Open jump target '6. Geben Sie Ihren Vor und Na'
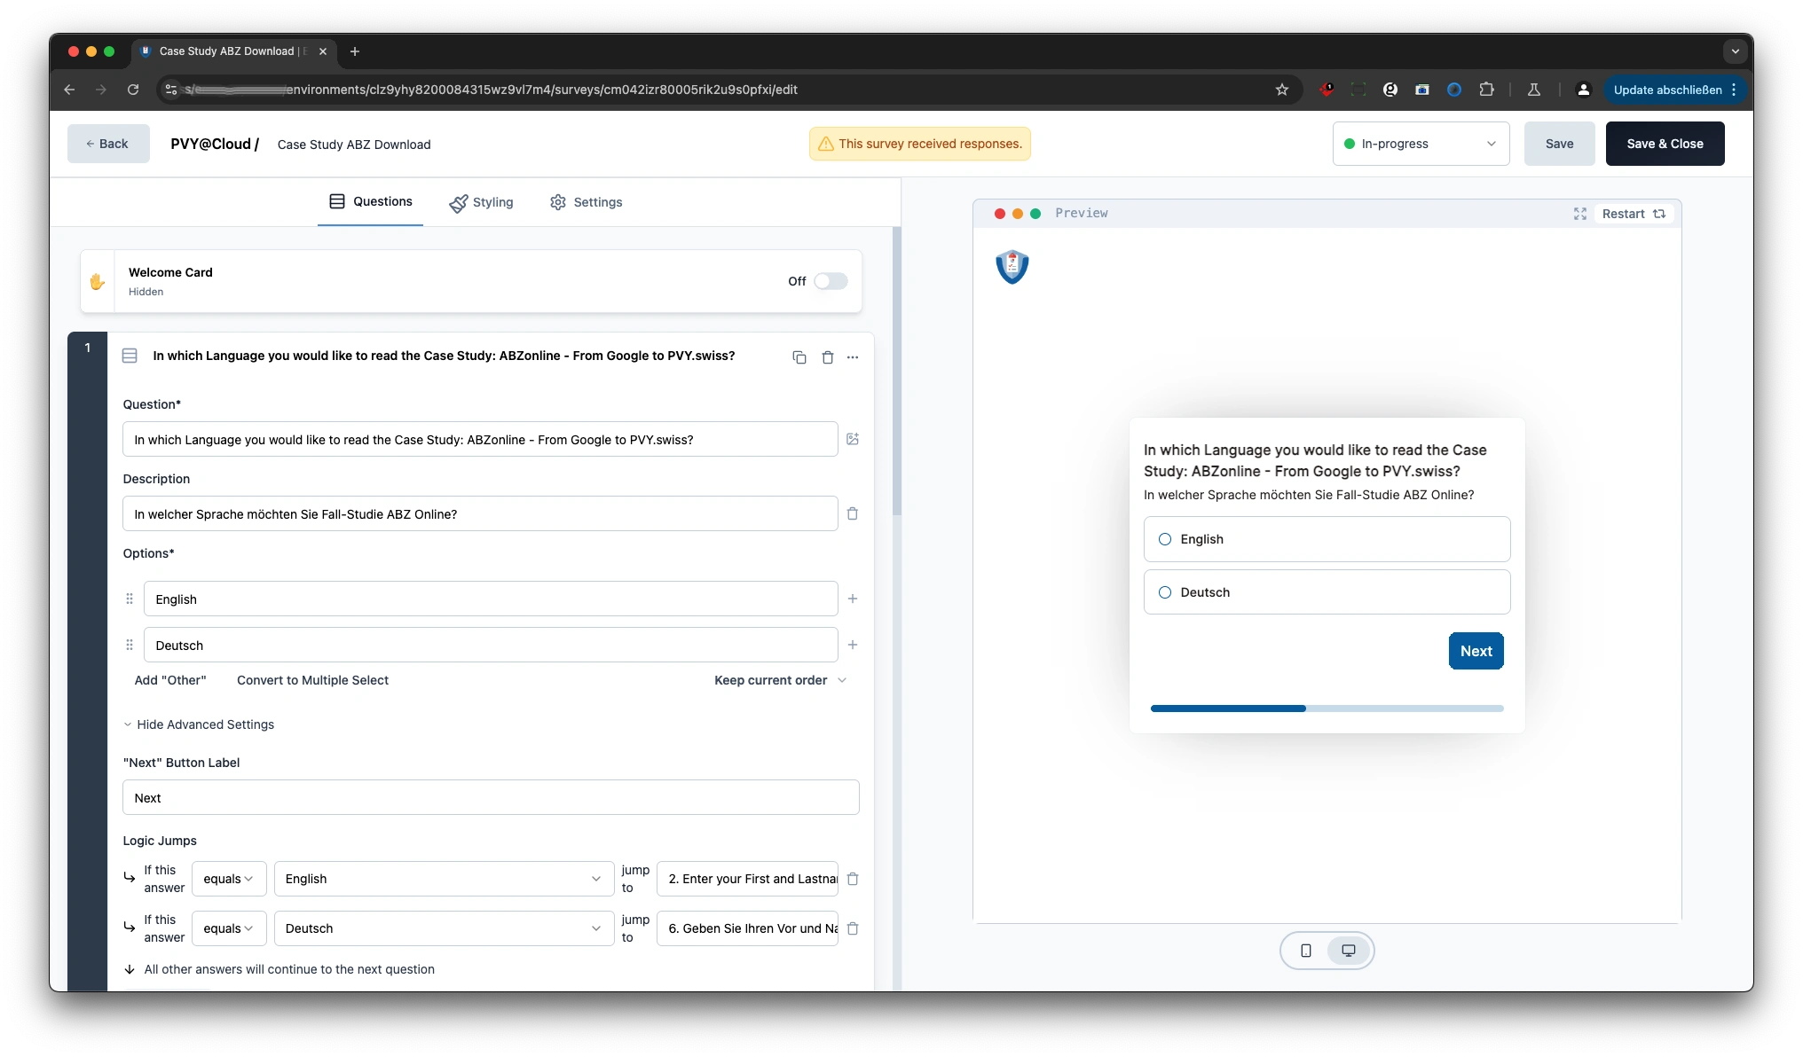Viewport: 1803px width, 1057px height. [x=747, y=928]
